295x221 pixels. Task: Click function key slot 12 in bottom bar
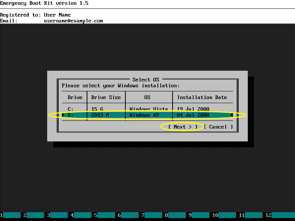(x=280, y=215)
